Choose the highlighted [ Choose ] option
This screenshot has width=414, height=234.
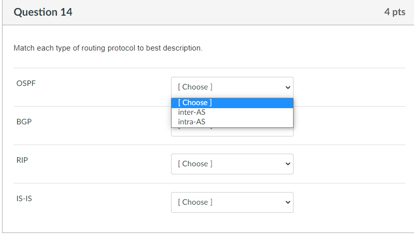(x=232, y=103)
